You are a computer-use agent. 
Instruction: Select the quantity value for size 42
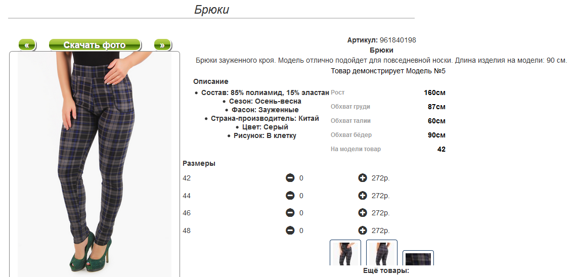click(x=301, y=178)
